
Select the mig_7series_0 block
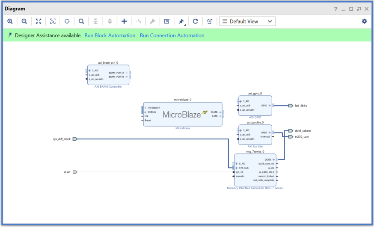click(255, 170)
